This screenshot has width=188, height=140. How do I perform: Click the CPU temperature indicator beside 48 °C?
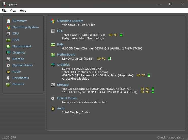point(121,35)
